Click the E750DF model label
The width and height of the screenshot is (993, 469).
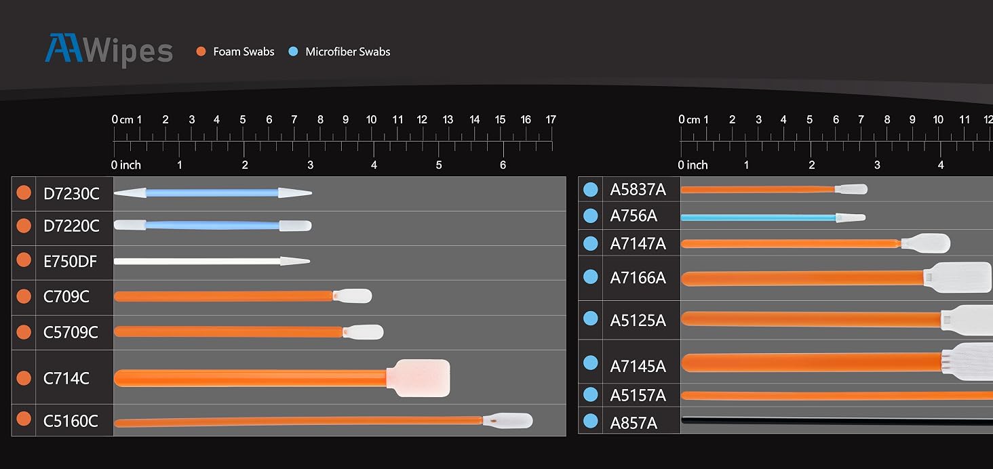(71, 262)
